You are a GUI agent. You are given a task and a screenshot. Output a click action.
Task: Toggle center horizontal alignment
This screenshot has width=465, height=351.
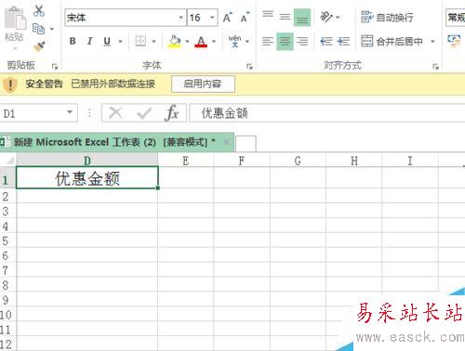pyautogui.click(x=285, y=41)
